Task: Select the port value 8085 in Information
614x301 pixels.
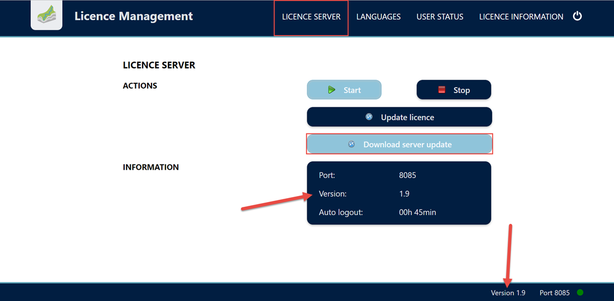Action: point(408,175)
